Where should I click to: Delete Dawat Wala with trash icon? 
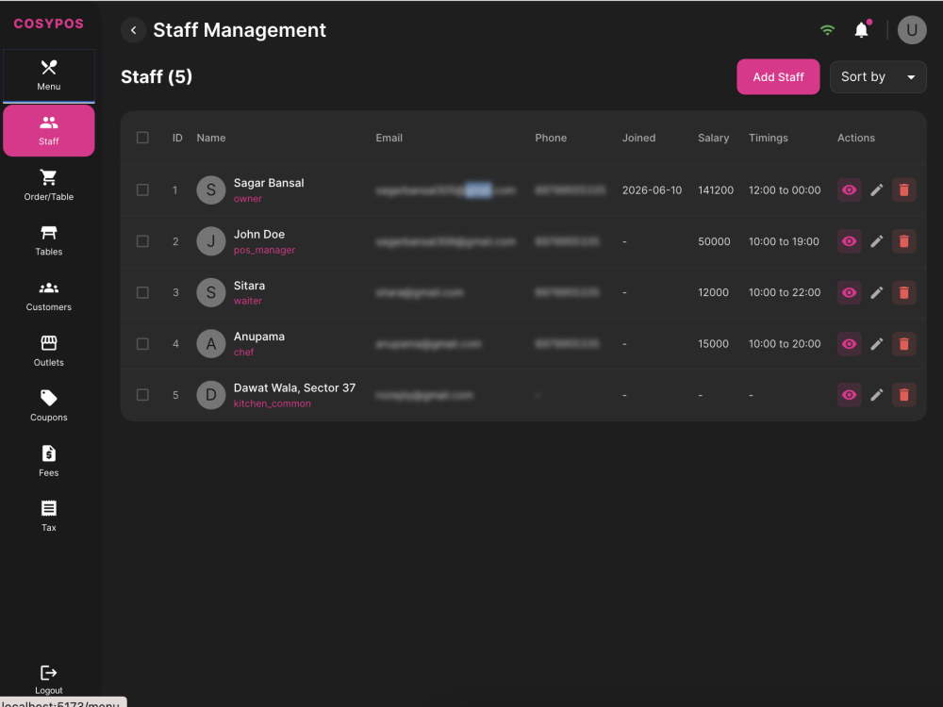point(904,395)
